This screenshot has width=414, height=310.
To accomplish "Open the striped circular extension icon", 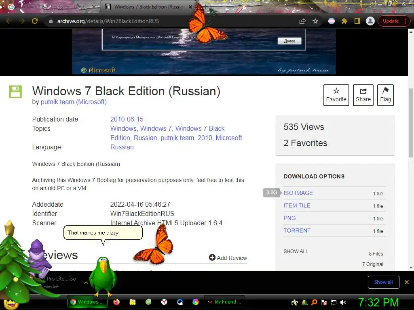I will [x=332, y=21].
